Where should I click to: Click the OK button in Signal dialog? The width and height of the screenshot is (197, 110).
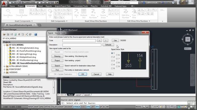[x=83, y=74]
